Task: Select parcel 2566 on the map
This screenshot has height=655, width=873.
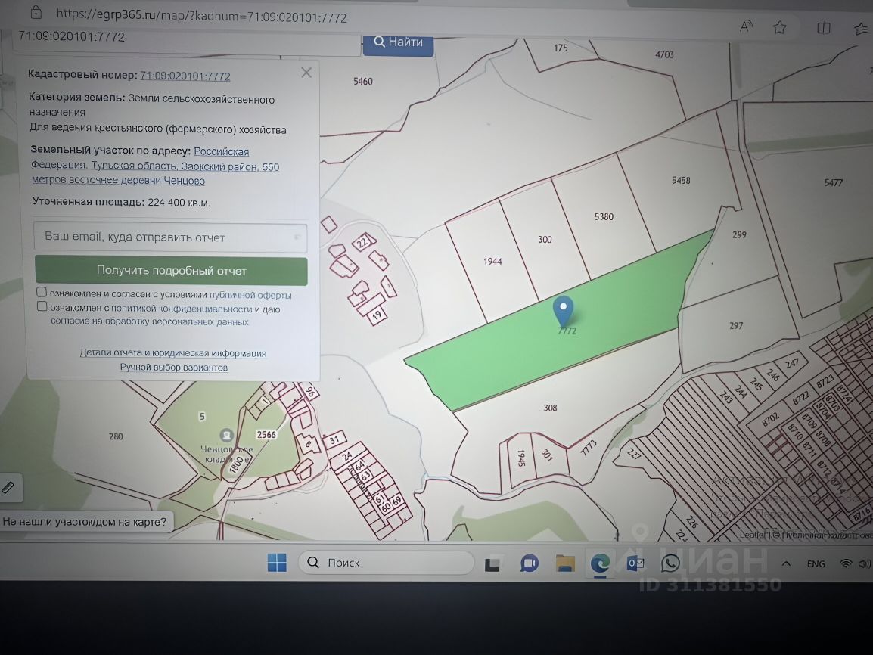Action: click(x=266, y=435)
